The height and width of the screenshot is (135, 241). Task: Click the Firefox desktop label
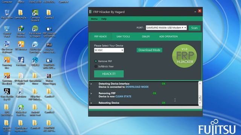pyautogui.click(x=21, y=2)
